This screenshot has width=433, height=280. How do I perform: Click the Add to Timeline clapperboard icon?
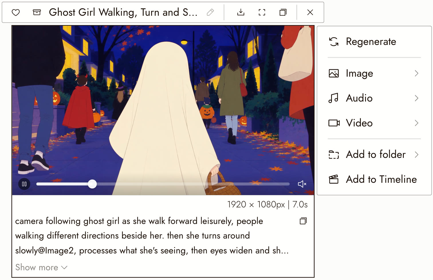334,179
